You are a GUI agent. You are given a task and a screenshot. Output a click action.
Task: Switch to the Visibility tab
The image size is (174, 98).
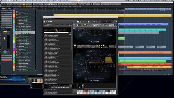(9, 8)
